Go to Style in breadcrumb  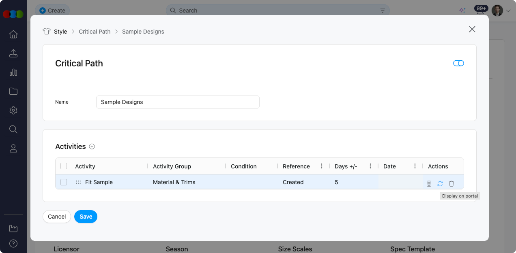[x=60, y=32]
